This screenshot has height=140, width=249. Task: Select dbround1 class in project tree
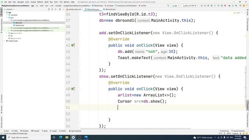[19, 23]
